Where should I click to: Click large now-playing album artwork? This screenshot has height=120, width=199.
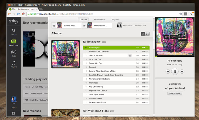[x=175, y=36]
